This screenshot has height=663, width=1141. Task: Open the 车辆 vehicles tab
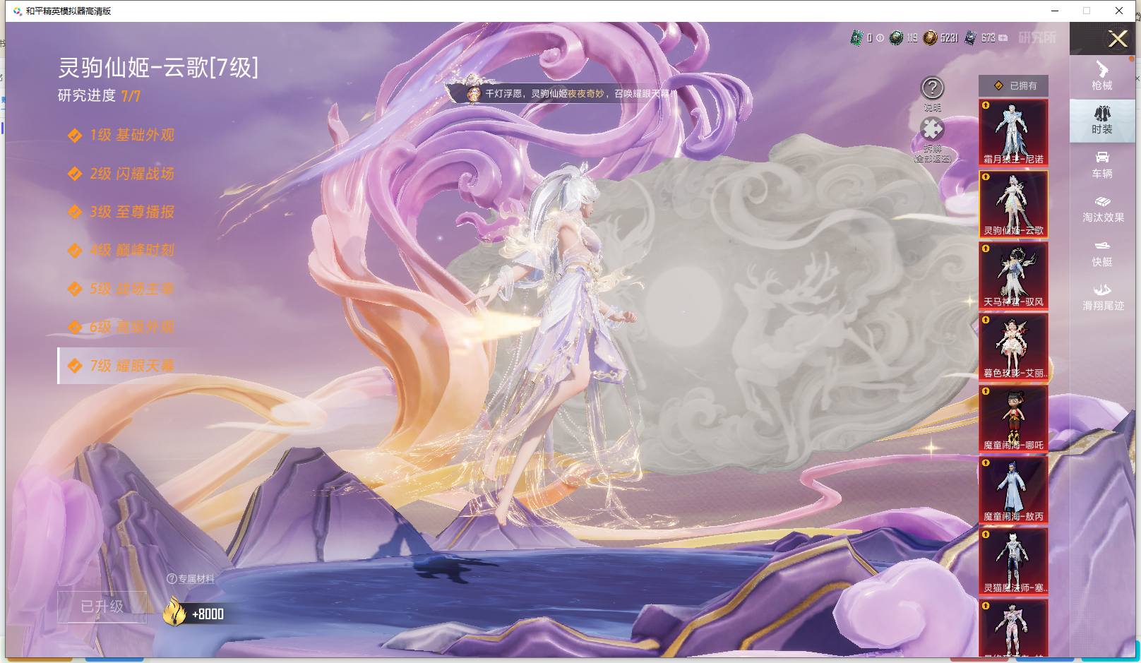(1101, 165)
